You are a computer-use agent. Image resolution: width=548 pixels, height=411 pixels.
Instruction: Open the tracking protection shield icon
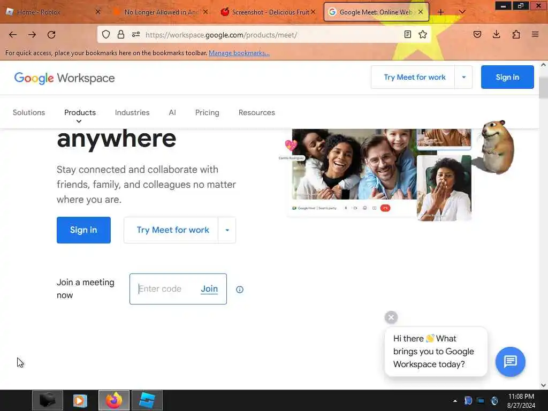click(106, 34)
